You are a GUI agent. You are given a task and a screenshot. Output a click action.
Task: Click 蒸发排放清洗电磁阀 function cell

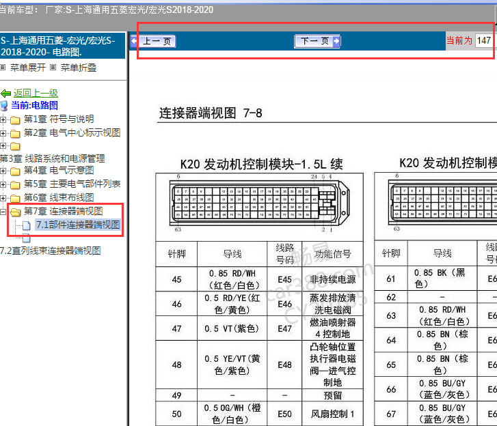pyautogui.click(x=332, y=304)
